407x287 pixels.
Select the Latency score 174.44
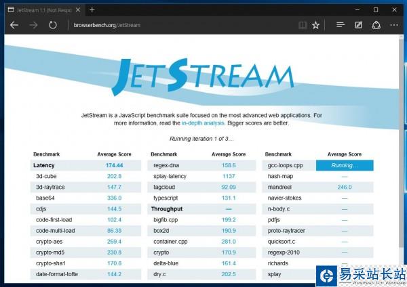pyautogui.click(x=114, y=165)
